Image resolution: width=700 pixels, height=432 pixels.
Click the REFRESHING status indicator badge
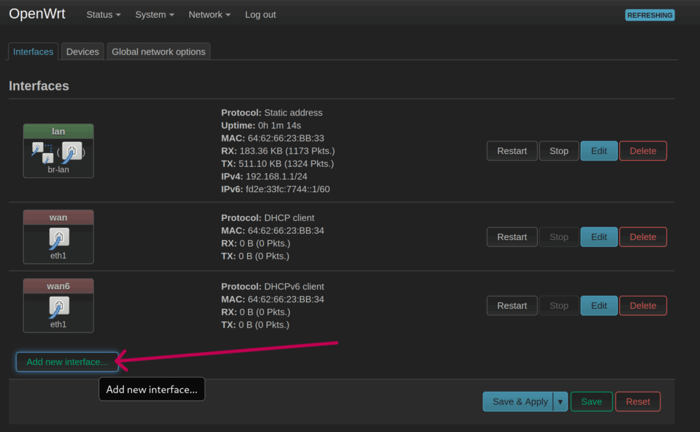pos(649,15)
